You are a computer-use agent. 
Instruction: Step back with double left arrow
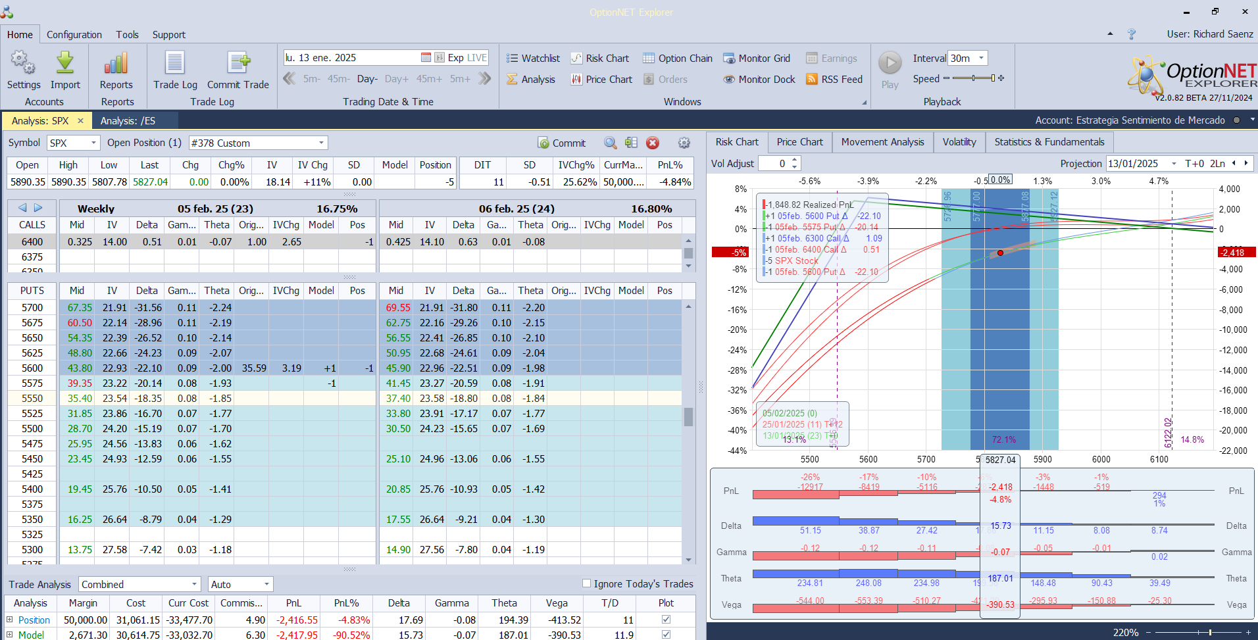(289, 79)
